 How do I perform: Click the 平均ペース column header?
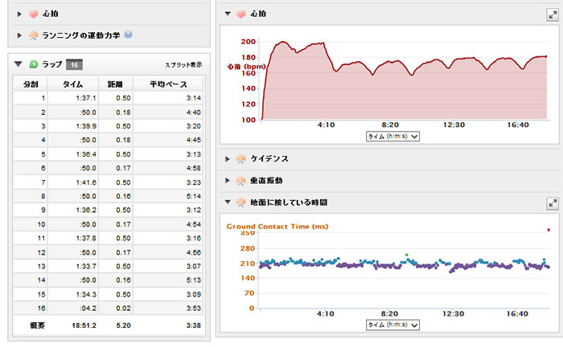point(168,84)
